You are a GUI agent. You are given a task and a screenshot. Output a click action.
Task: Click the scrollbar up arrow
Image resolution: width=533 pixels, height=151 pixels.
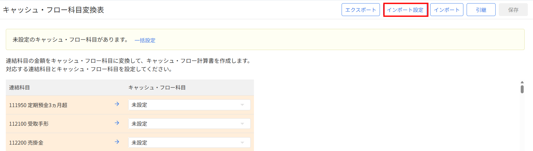coord(522,82)
